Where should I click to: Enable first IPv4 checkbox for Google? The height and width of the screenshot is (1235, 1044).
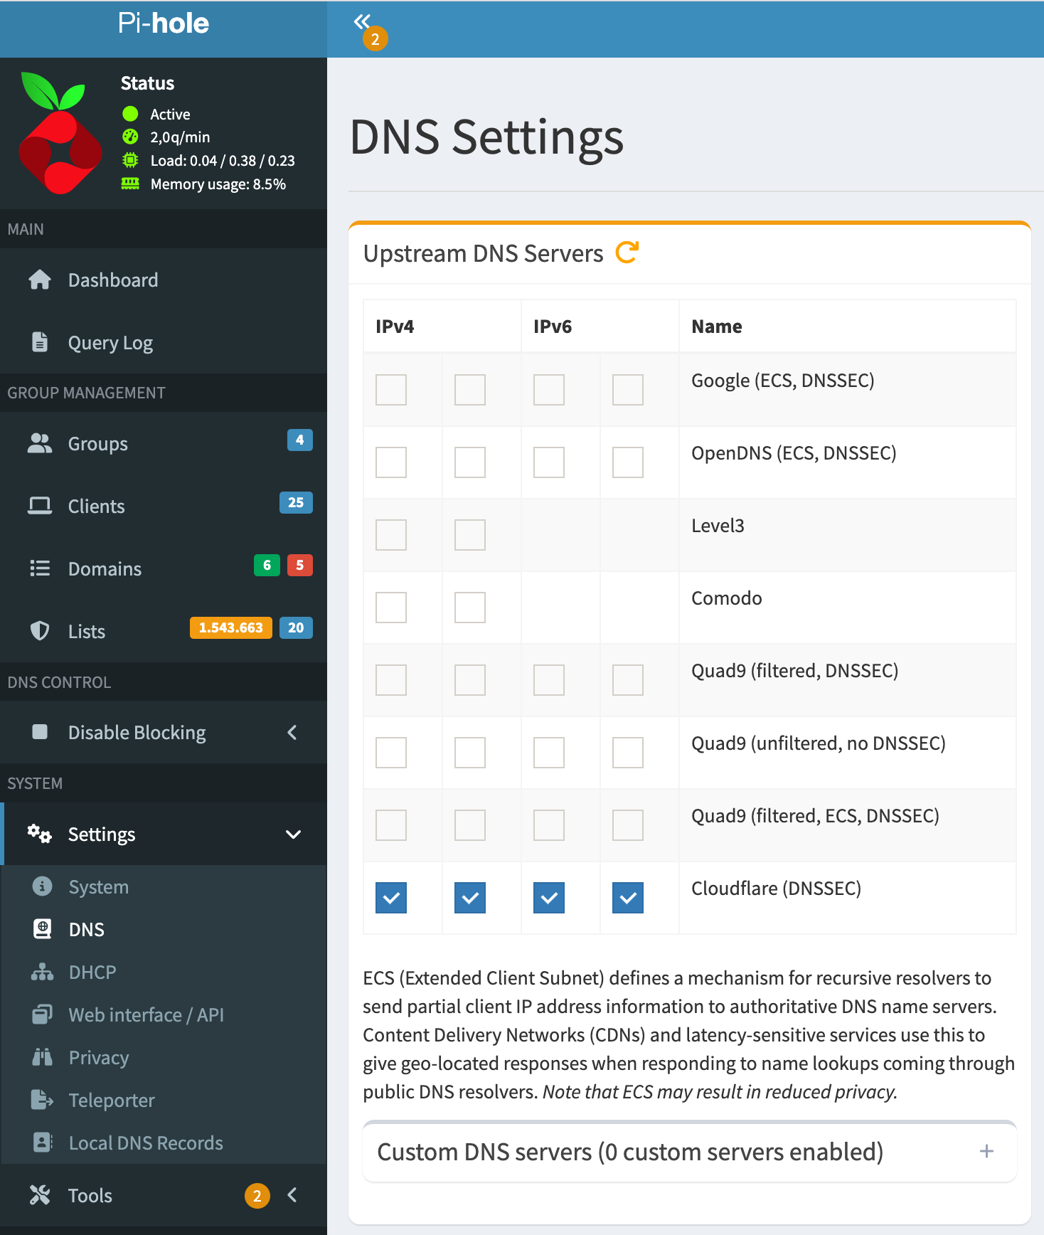(391, 390)
